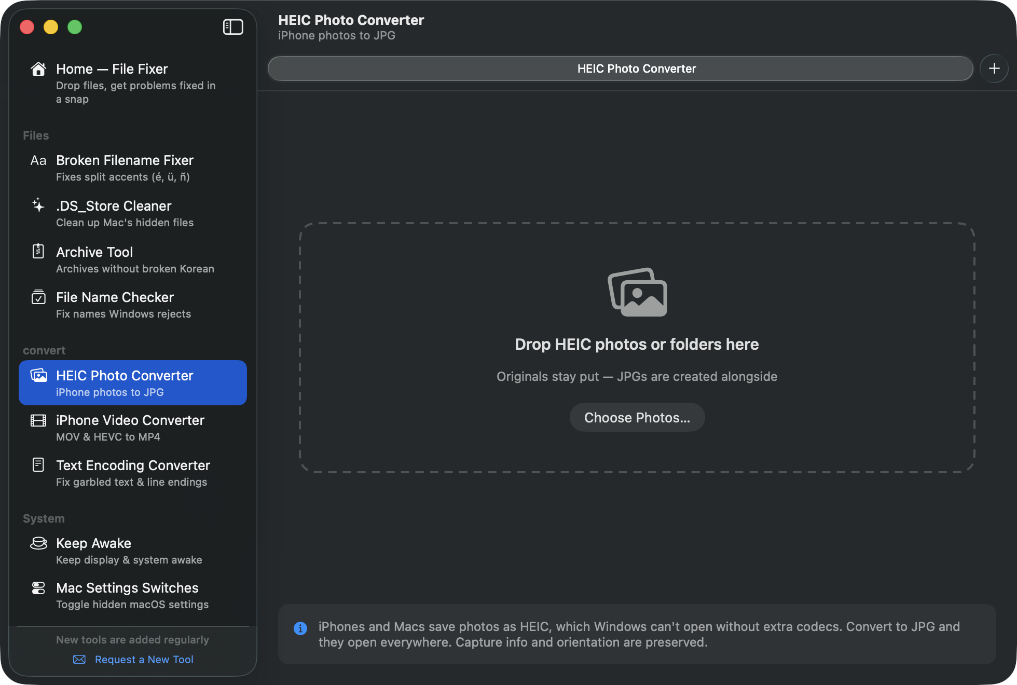Toggle the sidebar panel icon
The height and width of the screenshot is (685, 1017).
click(x=233, y=27)
